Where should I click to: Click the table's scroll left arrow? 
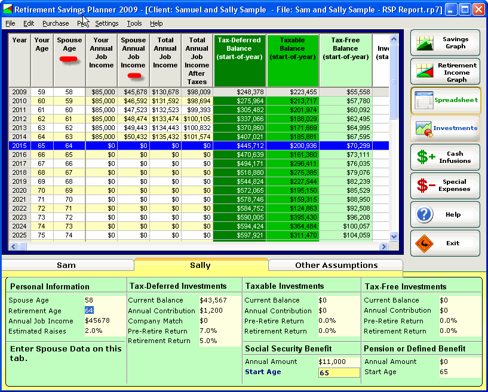[13, 246]
